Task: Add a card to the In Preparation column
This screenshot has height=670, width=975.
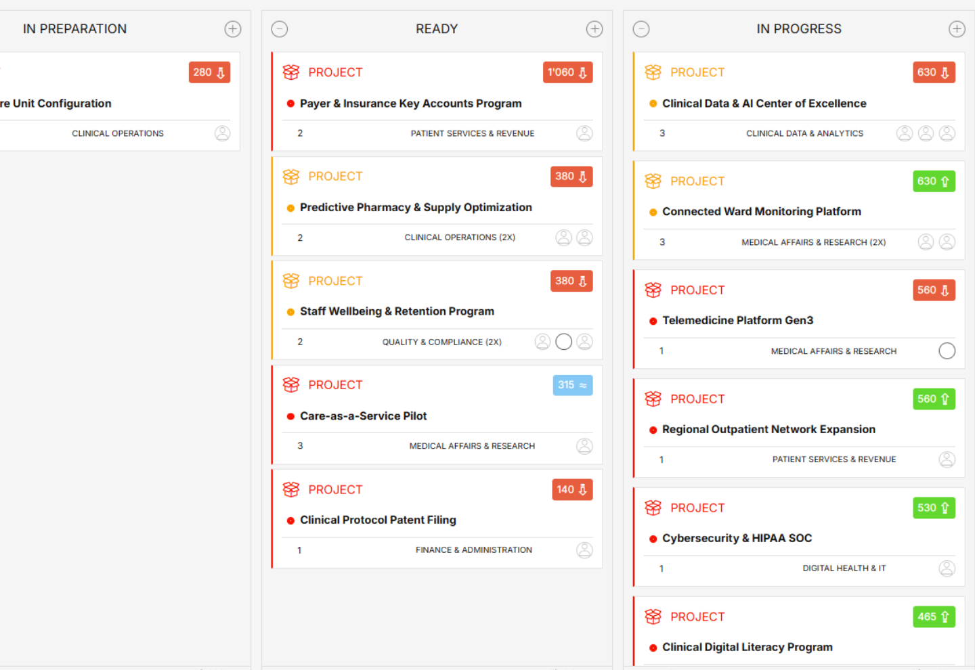Action: pos(233,29)
